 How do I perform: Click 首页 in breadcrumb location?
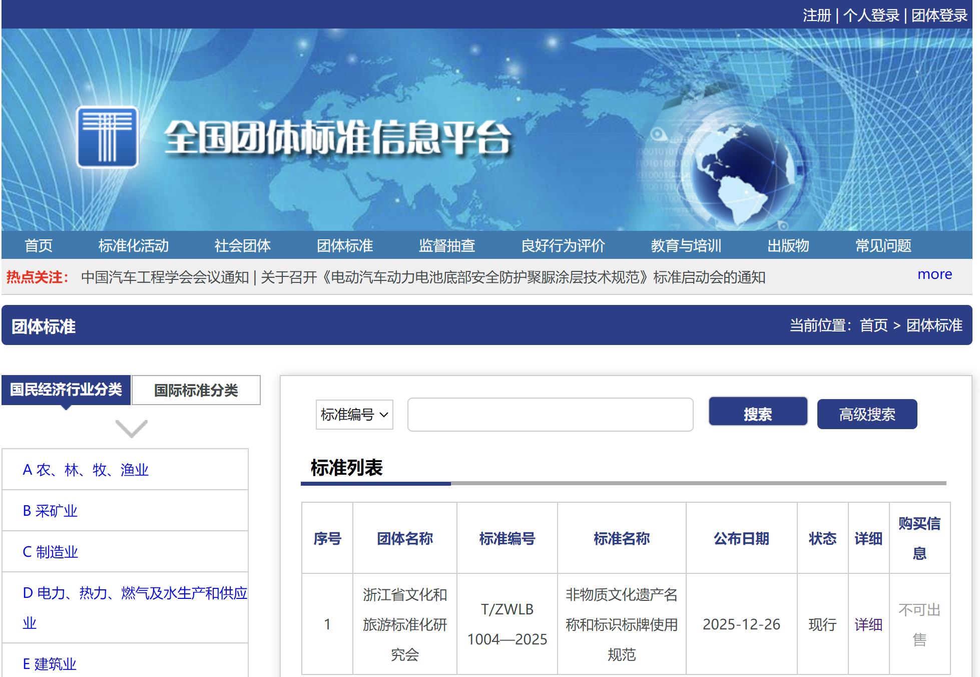[873, 325]
